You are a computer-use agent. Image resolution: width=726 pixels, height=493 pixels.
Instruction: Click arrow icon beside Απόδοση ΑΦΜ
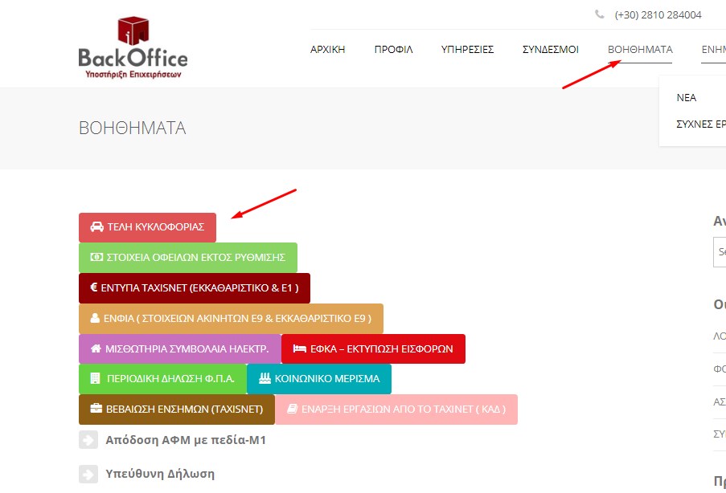click(88, 440)
